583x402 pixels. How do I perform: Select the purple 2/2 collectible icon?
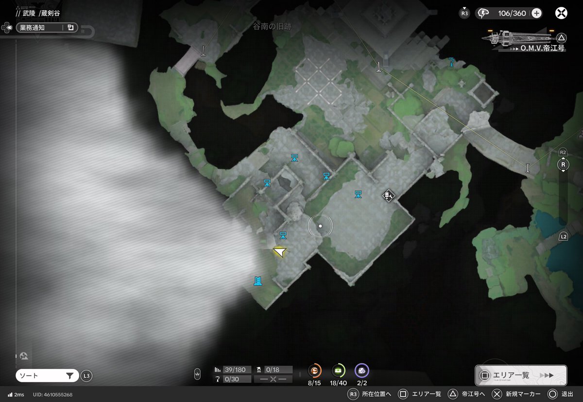361,371
